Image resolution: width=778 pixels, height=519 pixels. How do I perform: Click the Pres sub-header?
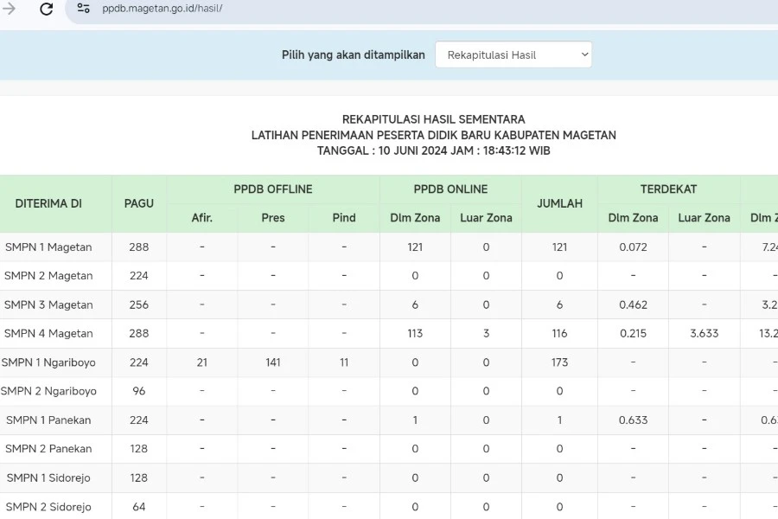click(273, 217)
